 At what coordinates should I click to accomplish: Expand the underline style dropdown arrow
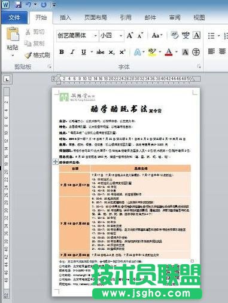(92, 52)
